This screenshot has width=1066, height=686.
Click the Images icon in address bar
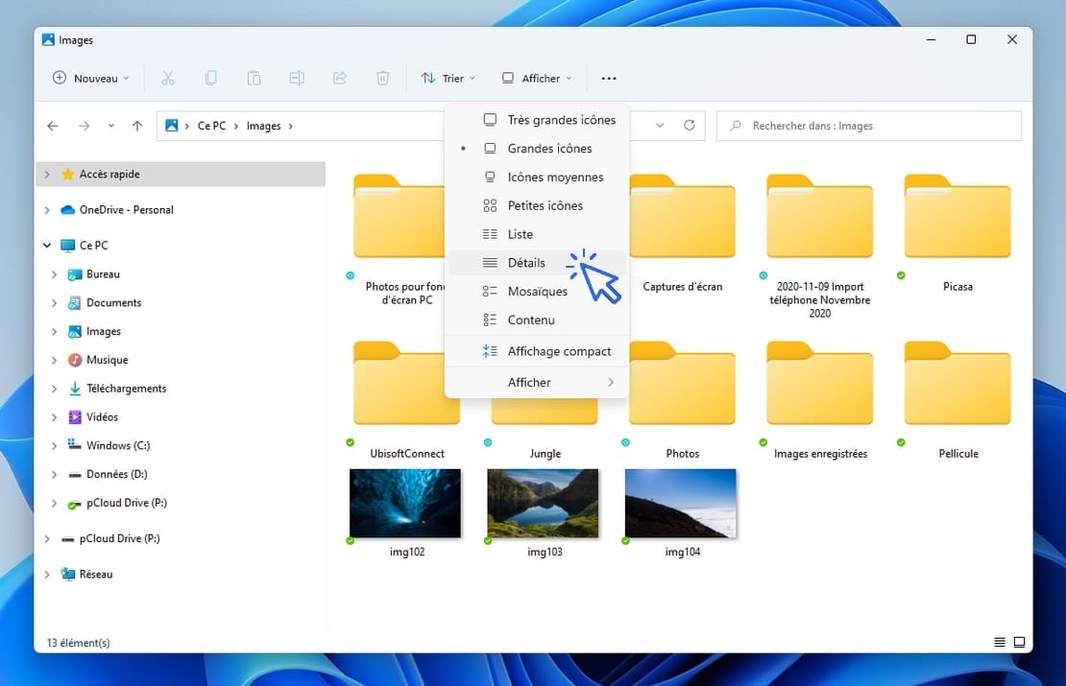click(x=172, y=126)
